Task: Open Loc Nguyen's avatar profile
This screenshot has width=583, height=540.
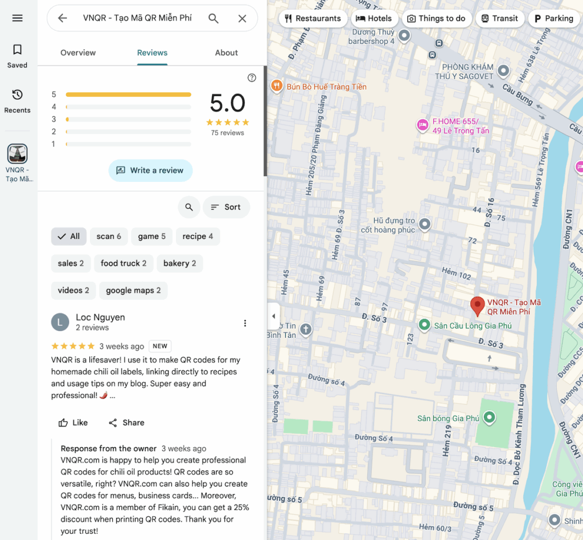Action: [x=60, y=322]
